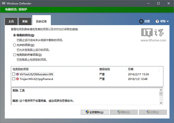174x123 pixels.
Task: Click the help question mark icon
Action: pos(157,21)
